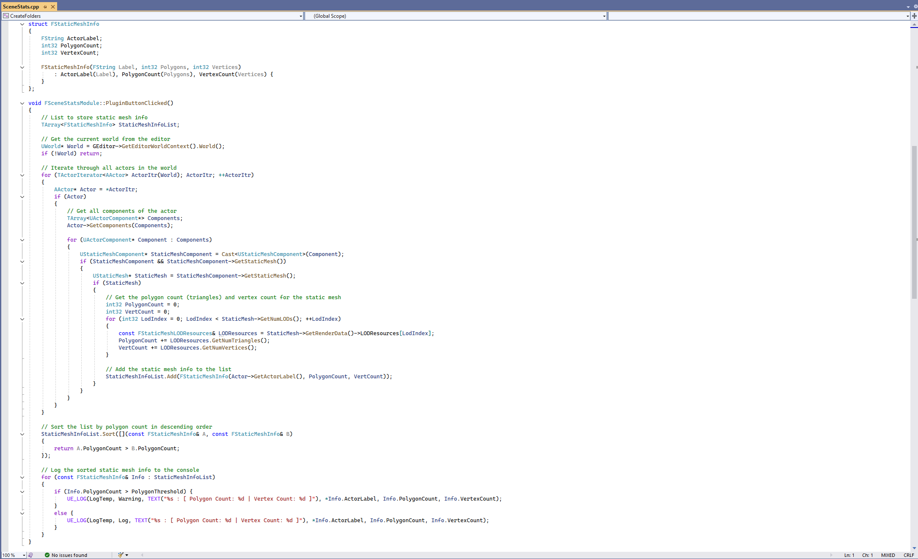Click the vertical scrollbar up arrow
Screen dimensions: 918x559
914,25
